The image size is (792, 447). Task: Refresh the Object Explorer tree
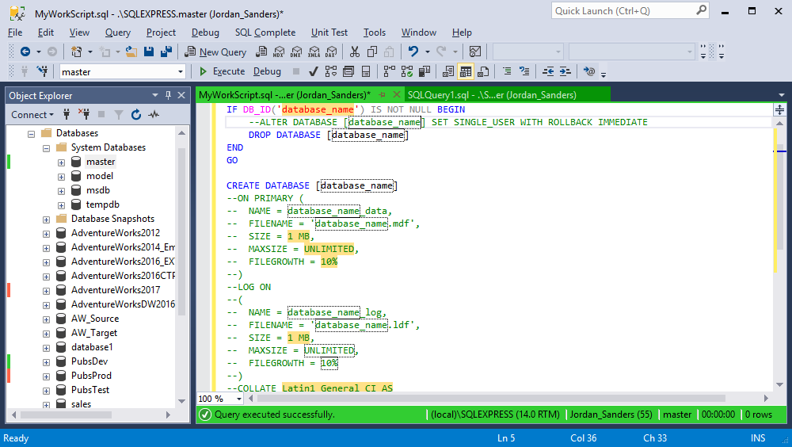click(x=136, y=114)
